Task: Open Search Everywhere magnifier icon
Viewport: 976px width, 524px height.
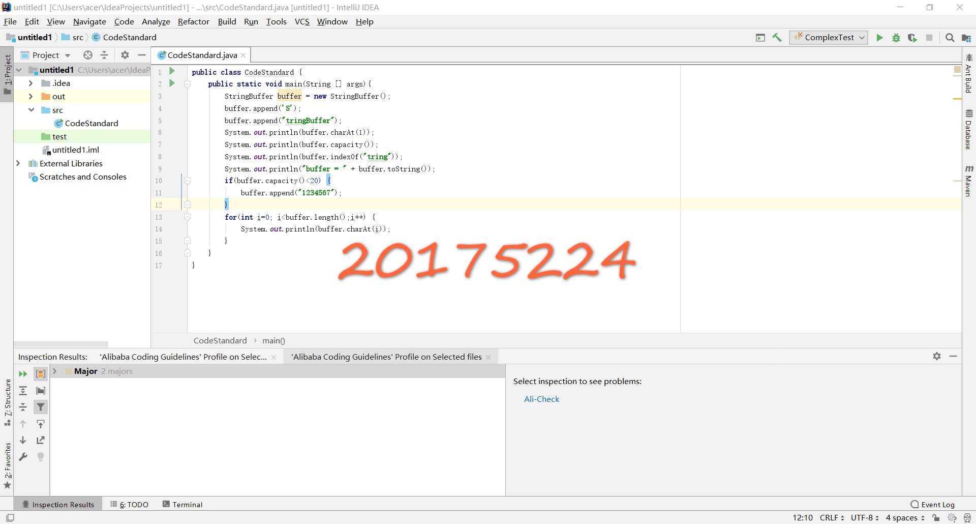Action: click(x=950, y=38)
